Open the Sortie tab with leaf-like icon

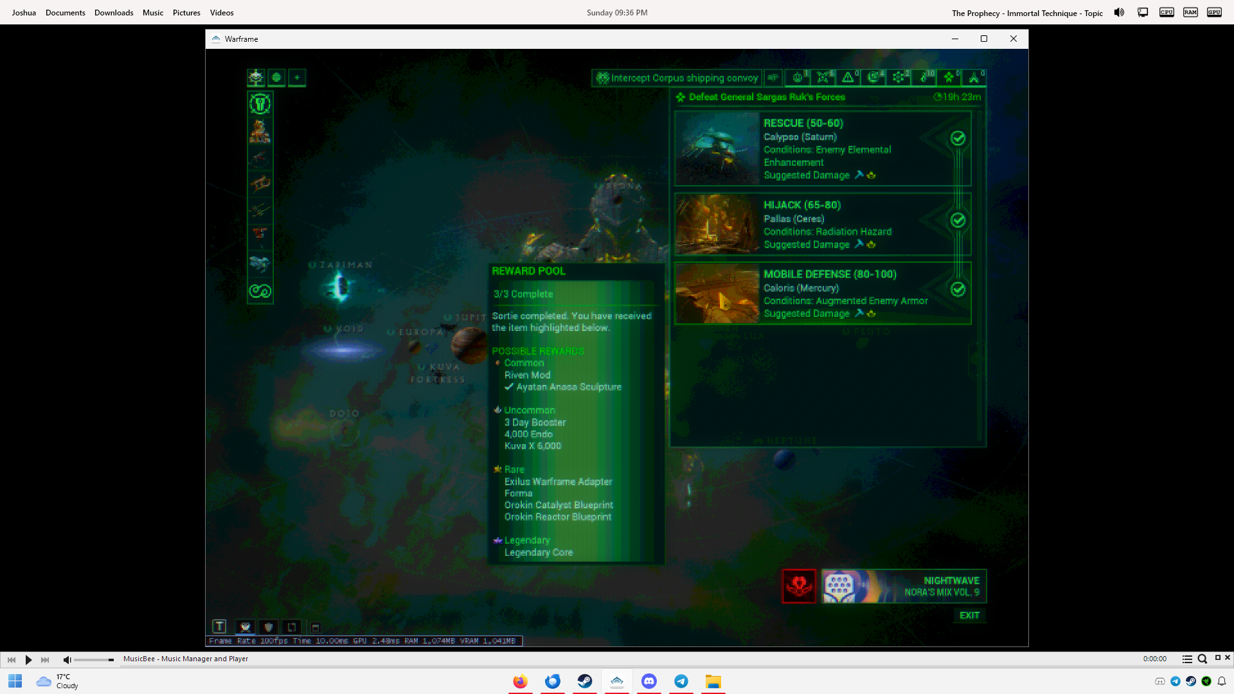click(949, 78)
